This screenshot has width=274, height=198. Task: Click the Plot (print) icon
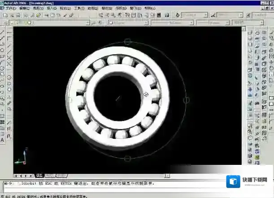(x=26, y=15)
